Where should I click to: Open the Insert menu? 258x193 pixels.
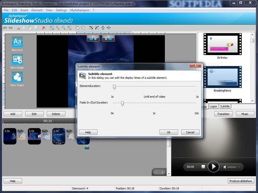24,10
